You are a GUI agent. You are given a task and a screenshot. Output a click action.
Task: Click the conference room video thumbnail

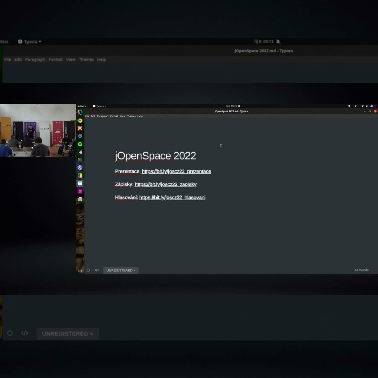pyautogui.click(x=38, y=130)
